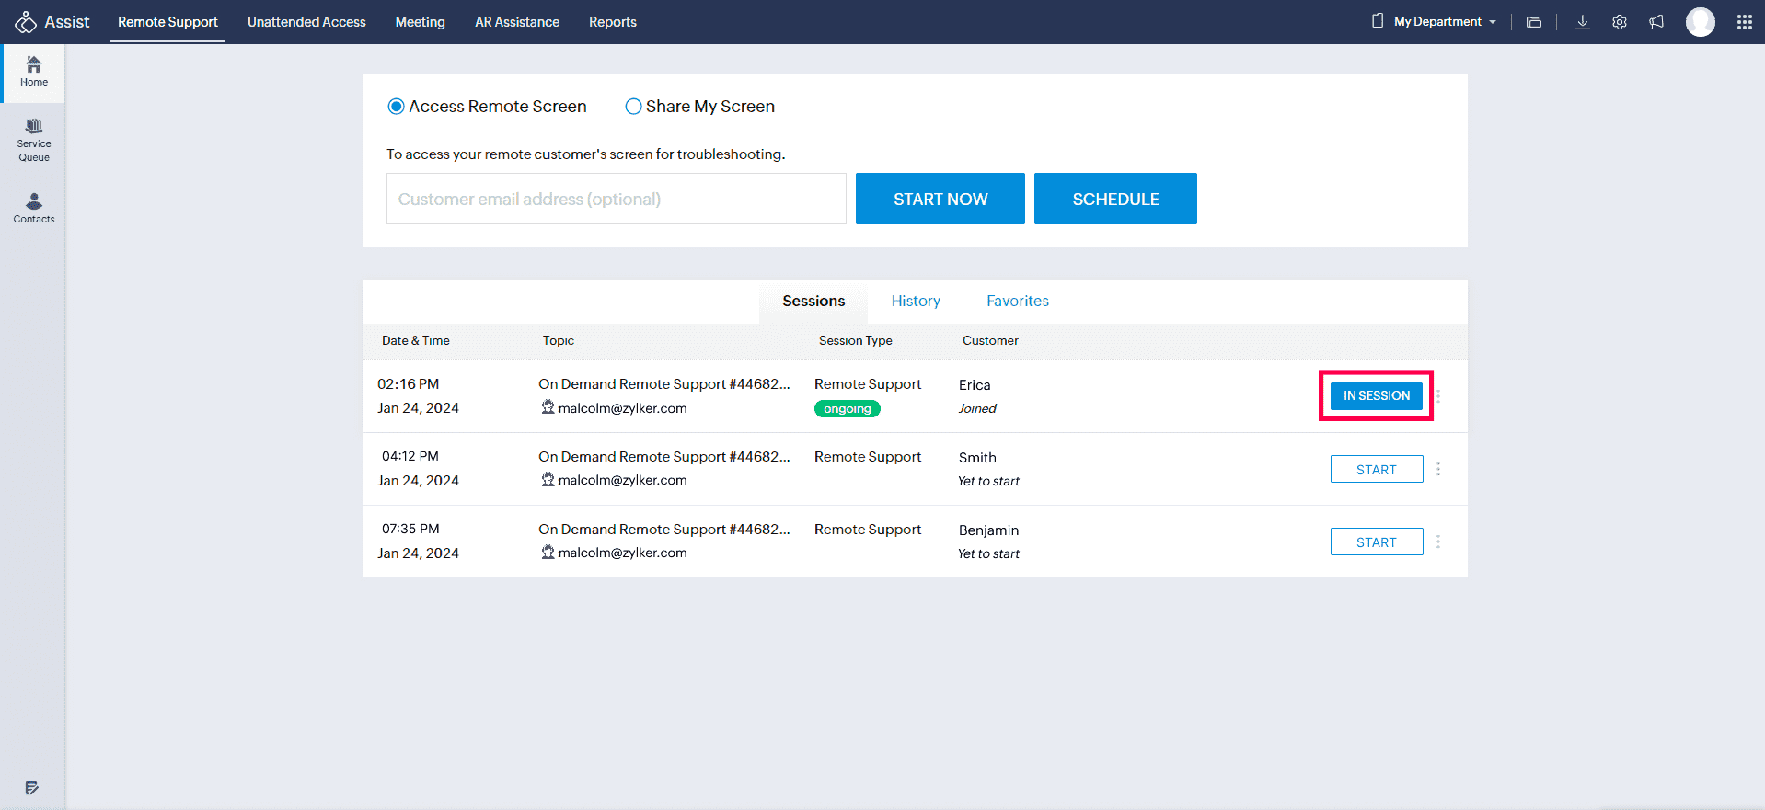This screenshot has width=1765, height=810.
Task: Click topic of the 07:35 PM session
Action: [664, 530]
